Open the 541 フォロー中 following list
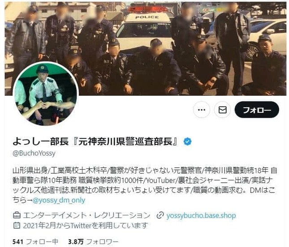The width and height of the screenshot is (289, 247). 35,242
